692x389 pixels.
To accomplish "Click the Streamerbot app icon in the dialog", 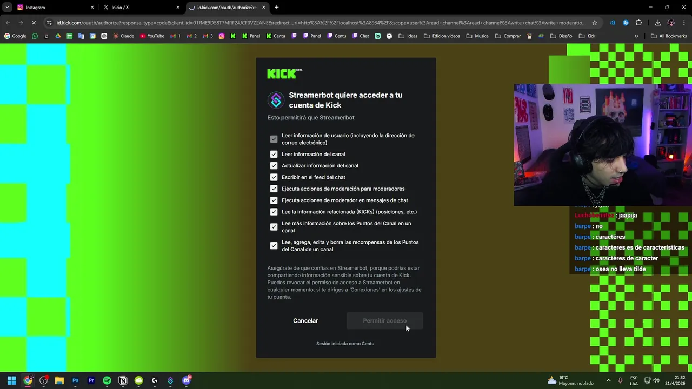I will point(276,100).
